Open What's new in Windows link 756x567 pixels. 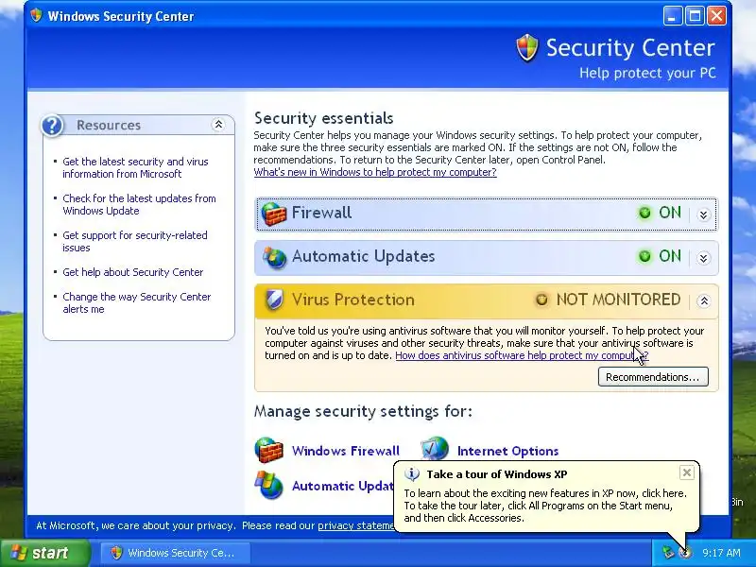coord(375,172)
